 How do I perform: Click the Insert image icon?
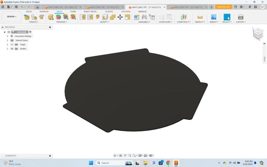click(214, 17)
